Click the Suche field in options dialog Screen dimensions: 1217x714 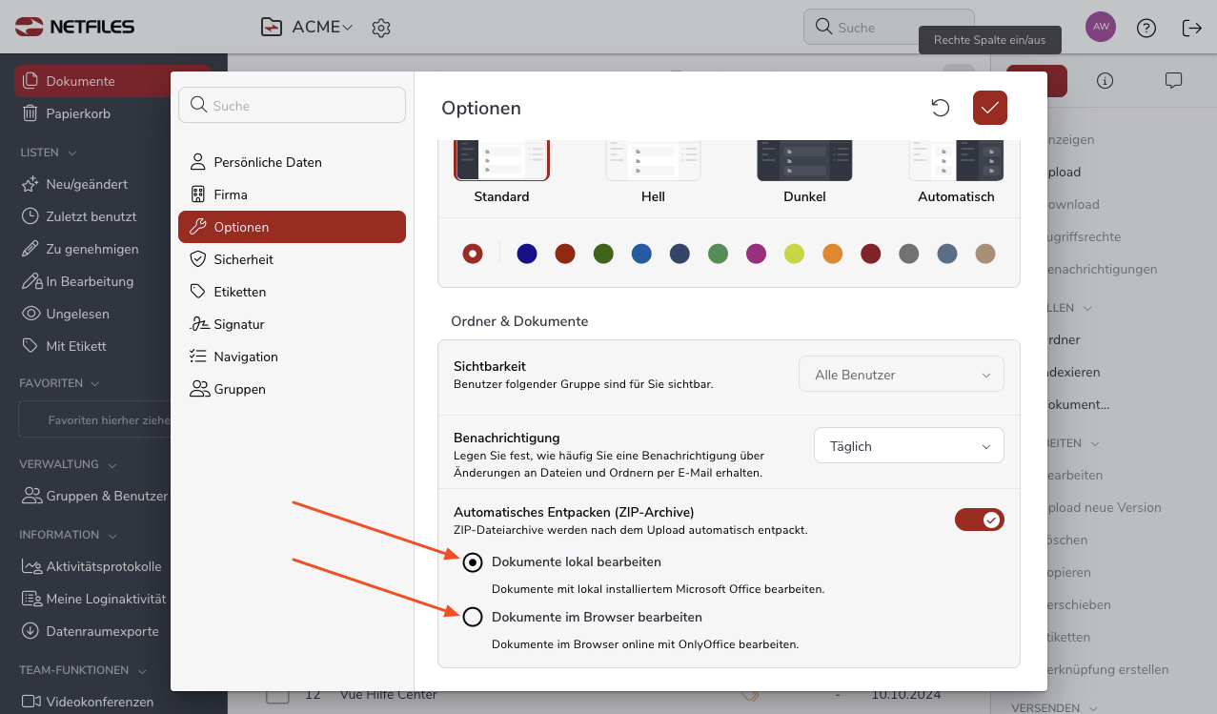click(292, 106)
